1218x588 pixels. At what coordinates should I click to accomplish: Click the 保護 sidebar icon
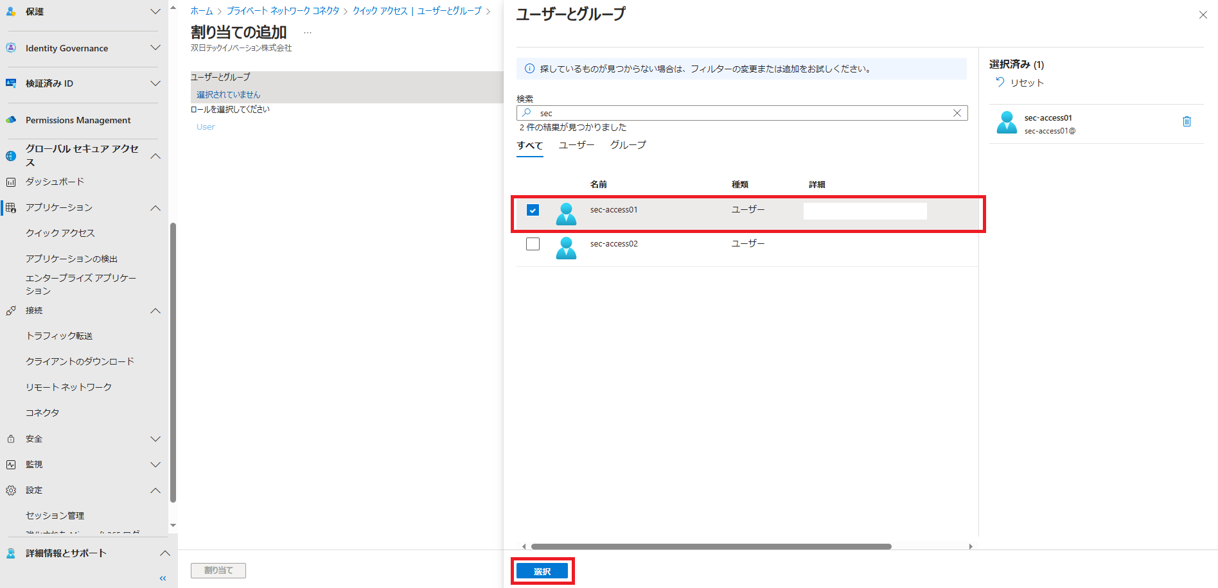[11, 12]
